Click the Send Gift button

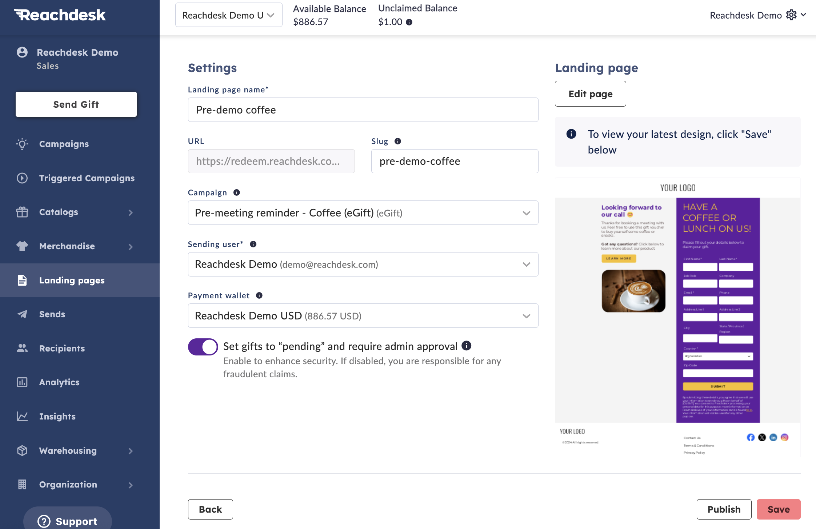(x=76, y=104)
